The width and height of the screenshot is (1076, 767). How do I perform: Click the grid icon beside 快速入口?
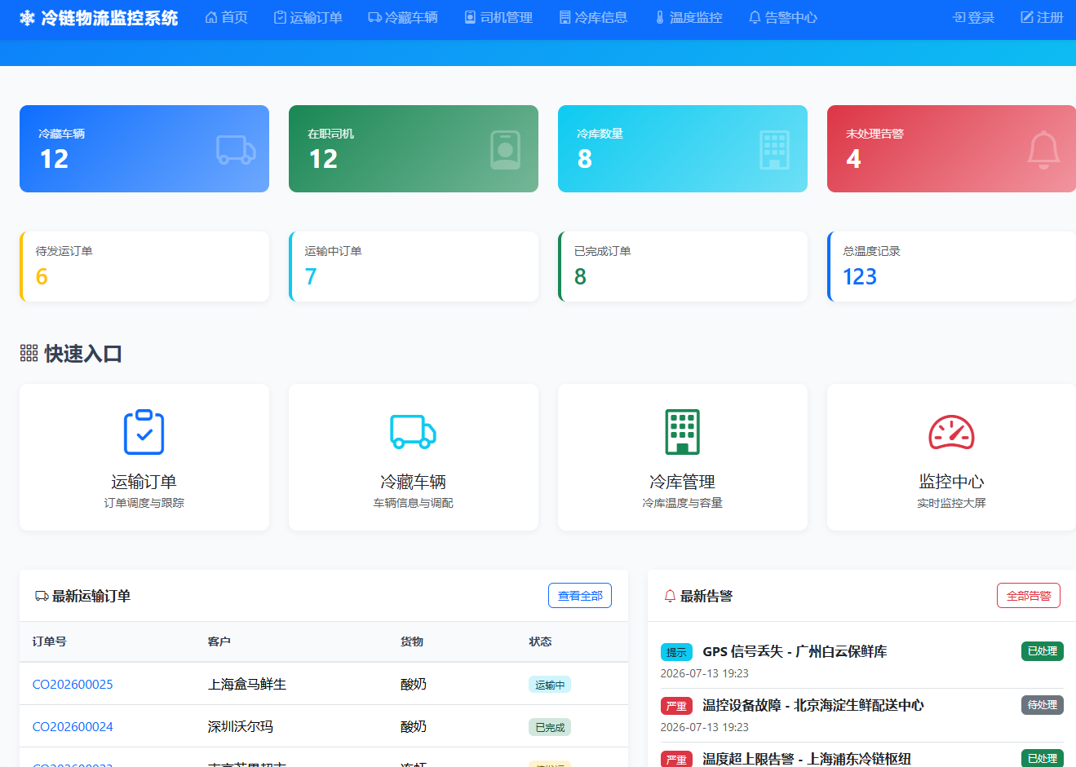[29, 353]
